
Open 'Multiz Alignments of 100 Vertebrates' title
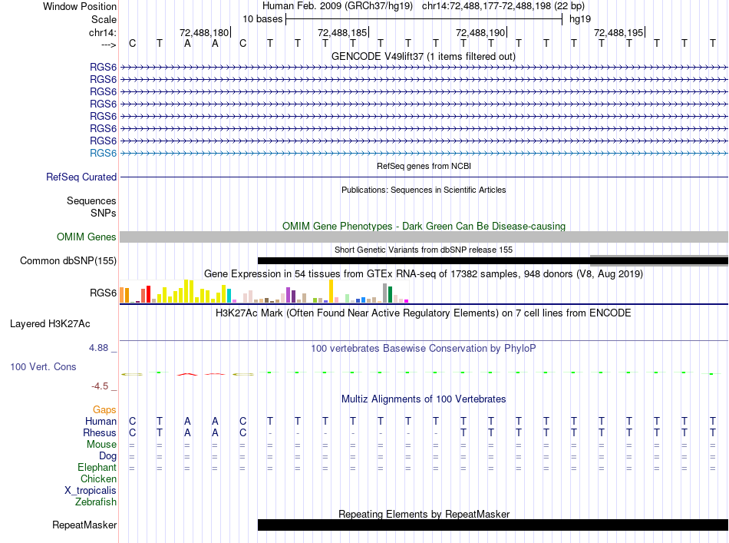click(424, 399)
